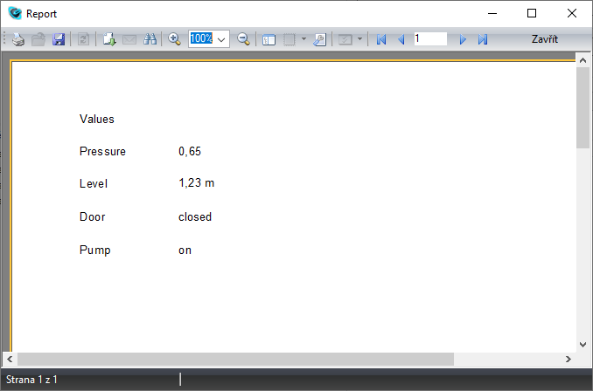The height and width of the screenshot is (391, 593).
Task: Open the 100% zoom level dropdown
Action: pyautogui.click(x=221, y=39)
